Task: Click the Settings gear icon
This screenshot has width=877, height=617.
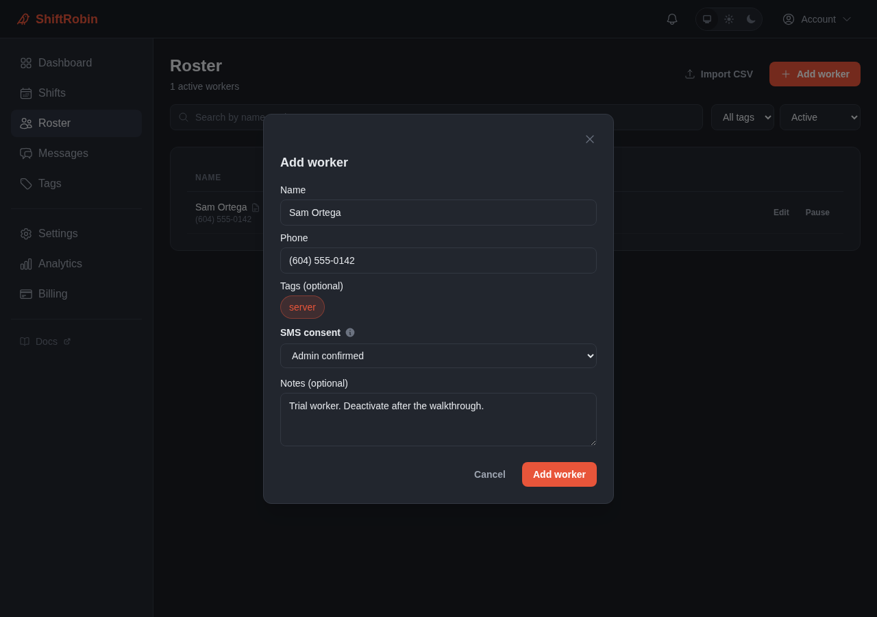Action: click(26, 234)
